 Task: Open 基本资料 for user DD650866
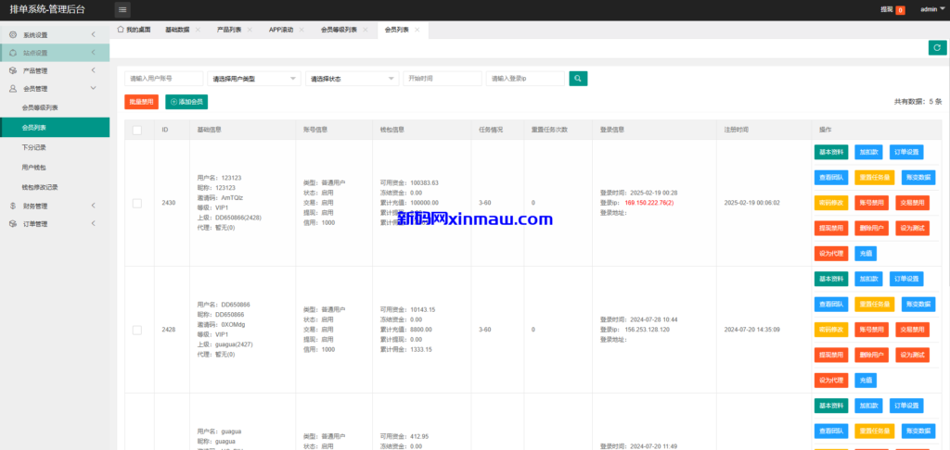(831, 279)
